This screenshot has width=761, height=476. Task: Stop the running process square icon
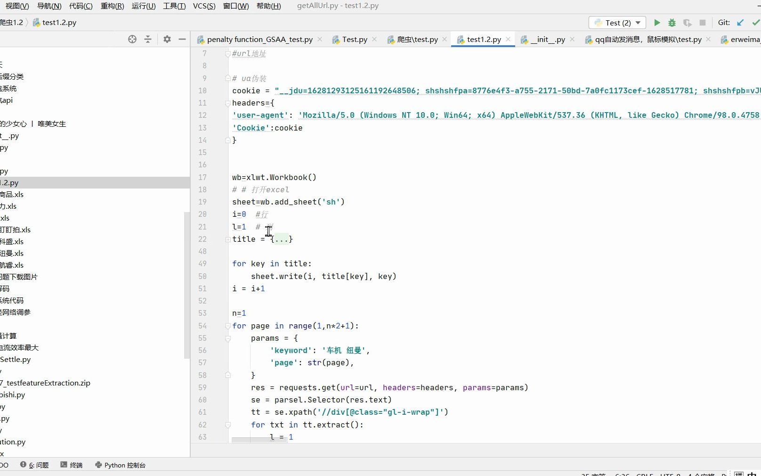pyautogui.click(x=703, y=23)
